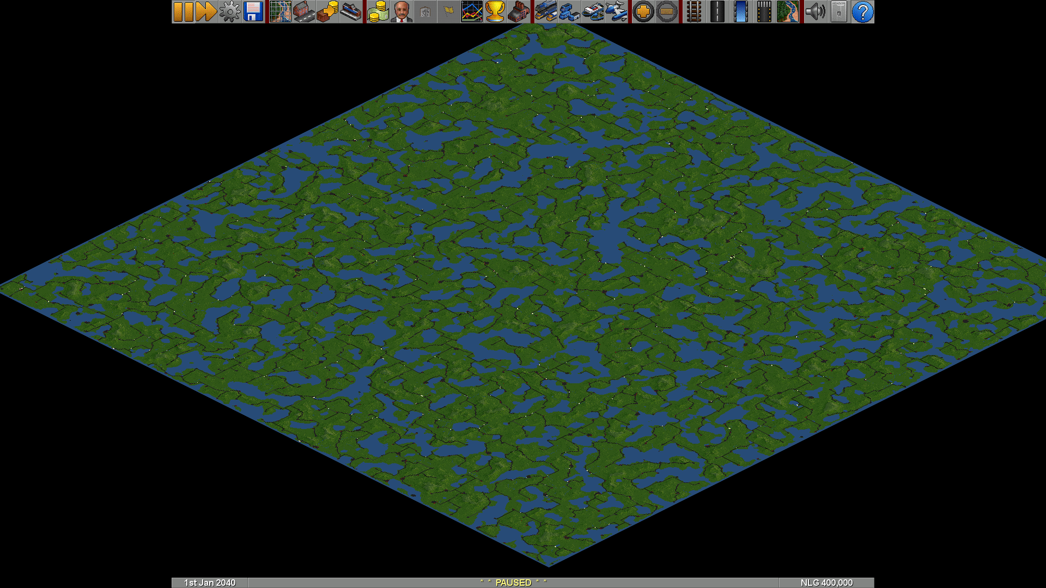Open the newspaper message history
This screenshot has width=1046, height=588.
(838, 11)
